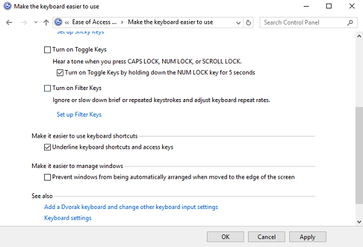
Task: Select Ease of Access breadcrumb item
Action: [x=94, y=22]
